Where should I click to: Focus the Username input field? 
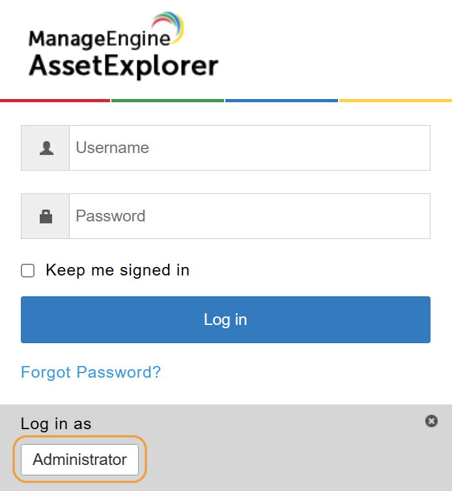[249, 148]
